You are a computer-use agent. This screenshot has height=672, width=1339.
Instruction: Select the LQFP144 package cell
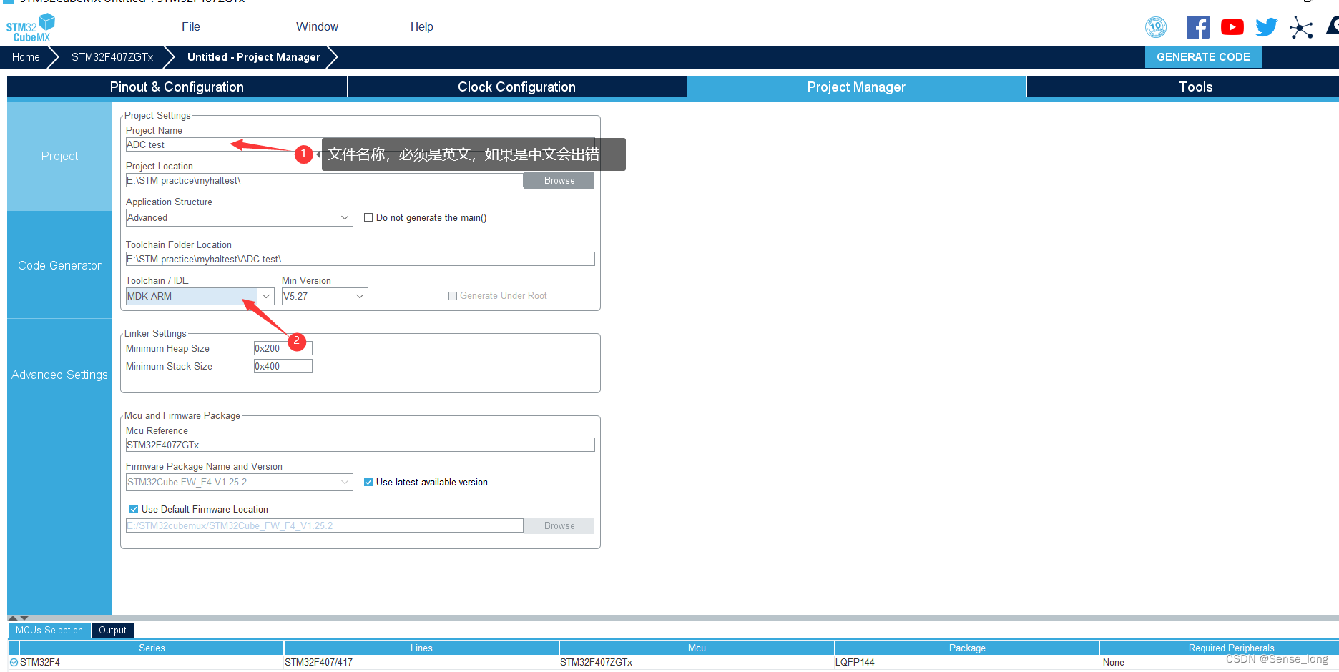(967, 662)
